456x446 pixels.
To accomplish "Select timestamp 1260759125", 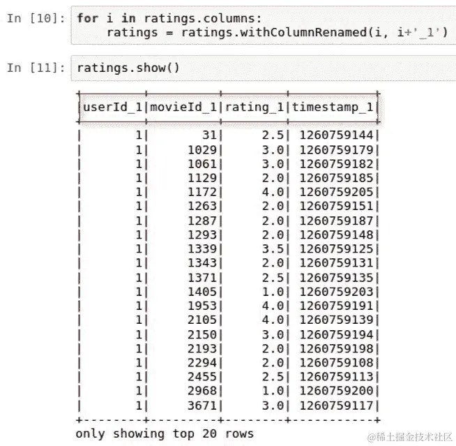I will coord(337,249).
